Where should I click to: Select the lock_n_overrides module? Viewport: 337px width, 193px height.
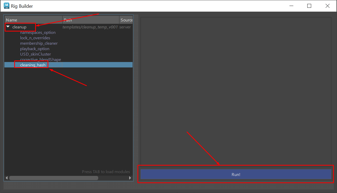35,38
